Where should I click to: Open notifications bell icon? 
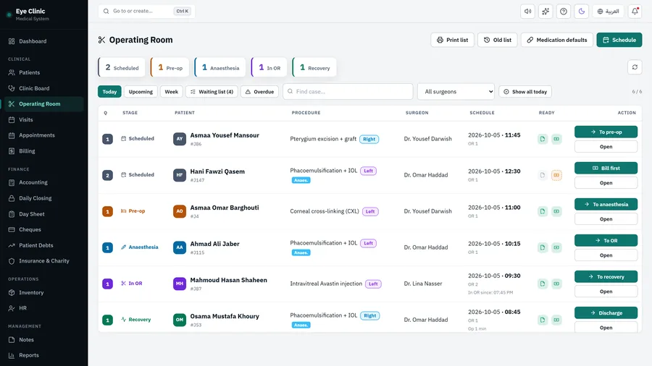click(635, 11)
